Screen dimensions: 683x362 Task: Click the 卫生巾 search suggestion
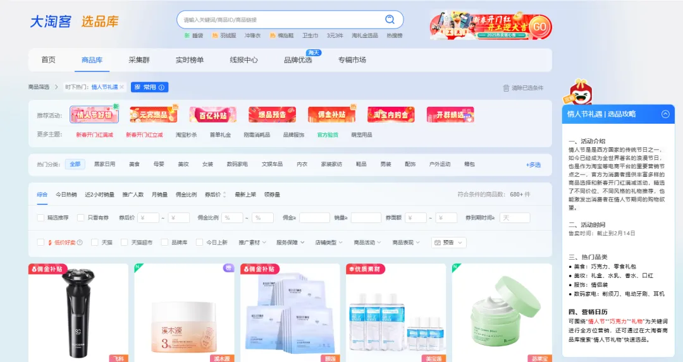pyautogui.click(x=310, y=35)
